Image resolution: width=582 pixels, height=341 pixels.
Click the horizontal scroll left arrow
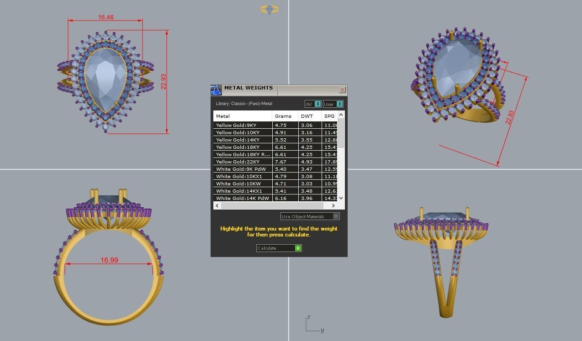coord(217,205)
